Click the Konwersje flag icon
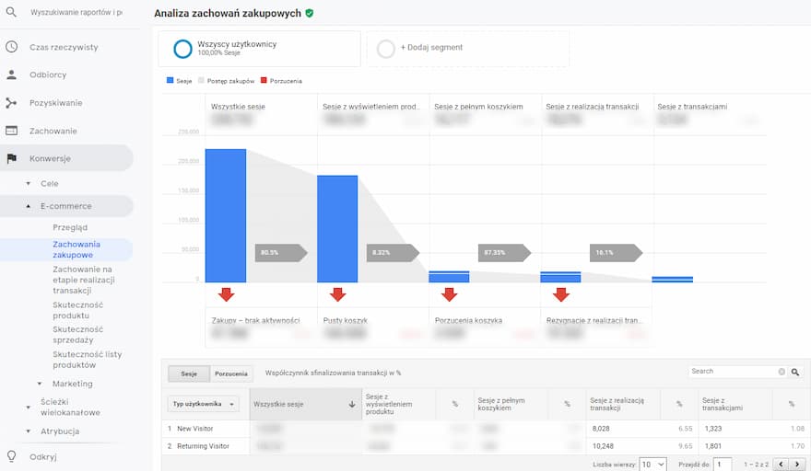This screenshot has height=471, width=811. coord(11,158)
